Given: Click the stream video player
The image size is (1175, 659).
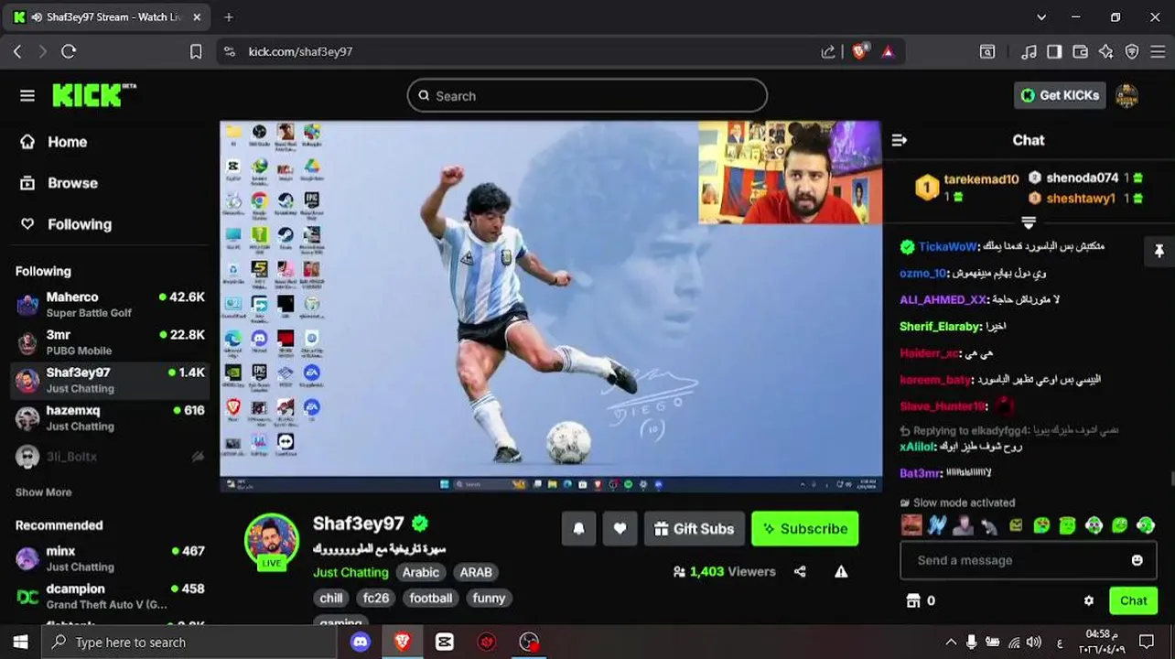Looking at the screenshot, I should tap(551, 307).
